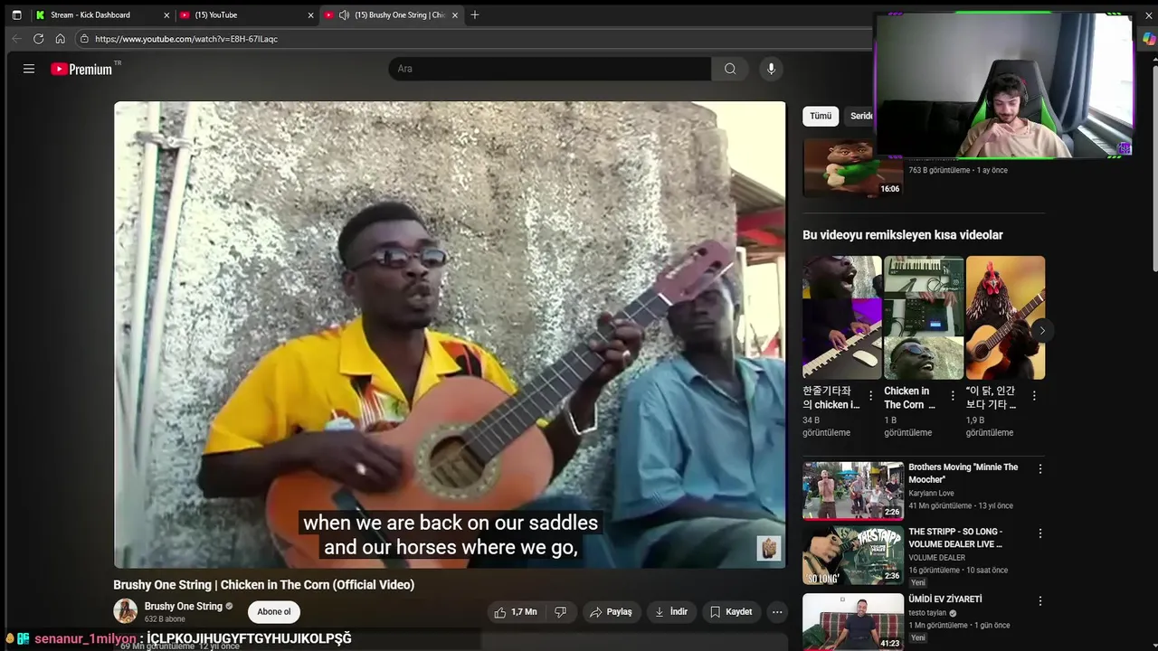Screen dimensions: 1158x651
Task: Select the 'Seride' filter chip
Action: (859, 116)
